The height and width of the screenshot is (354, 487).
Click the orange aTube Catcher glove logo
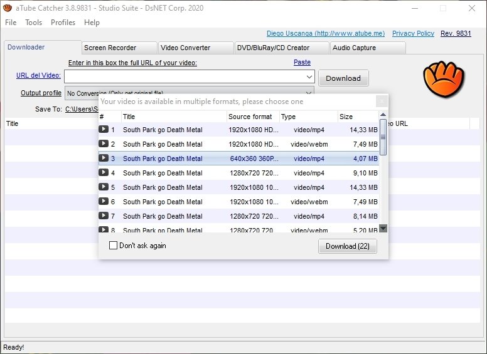tap(444, 79)
